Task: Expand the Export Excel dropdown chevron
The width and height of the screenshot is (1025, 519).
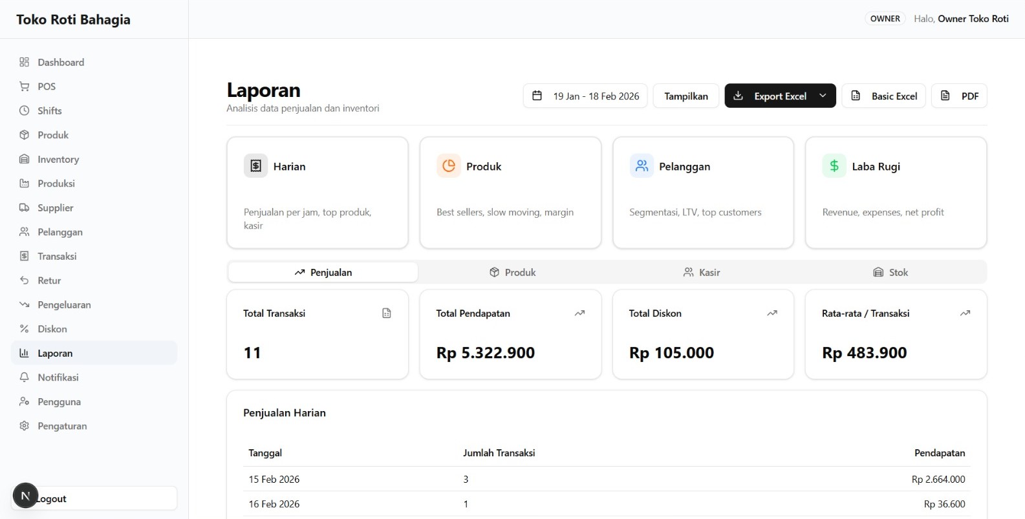Action: [x=823, y=96]
